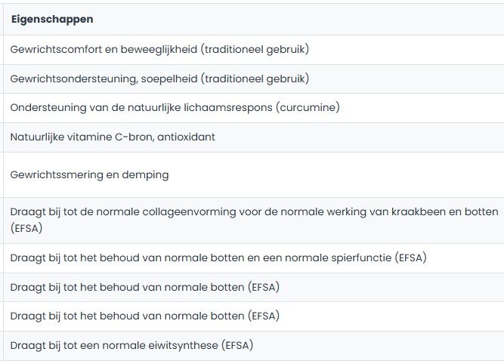The width and height of the screenshot is (504, 364).
Task: Click the Gewrichtssmering en demping row
Action: (x=89, y=174)
